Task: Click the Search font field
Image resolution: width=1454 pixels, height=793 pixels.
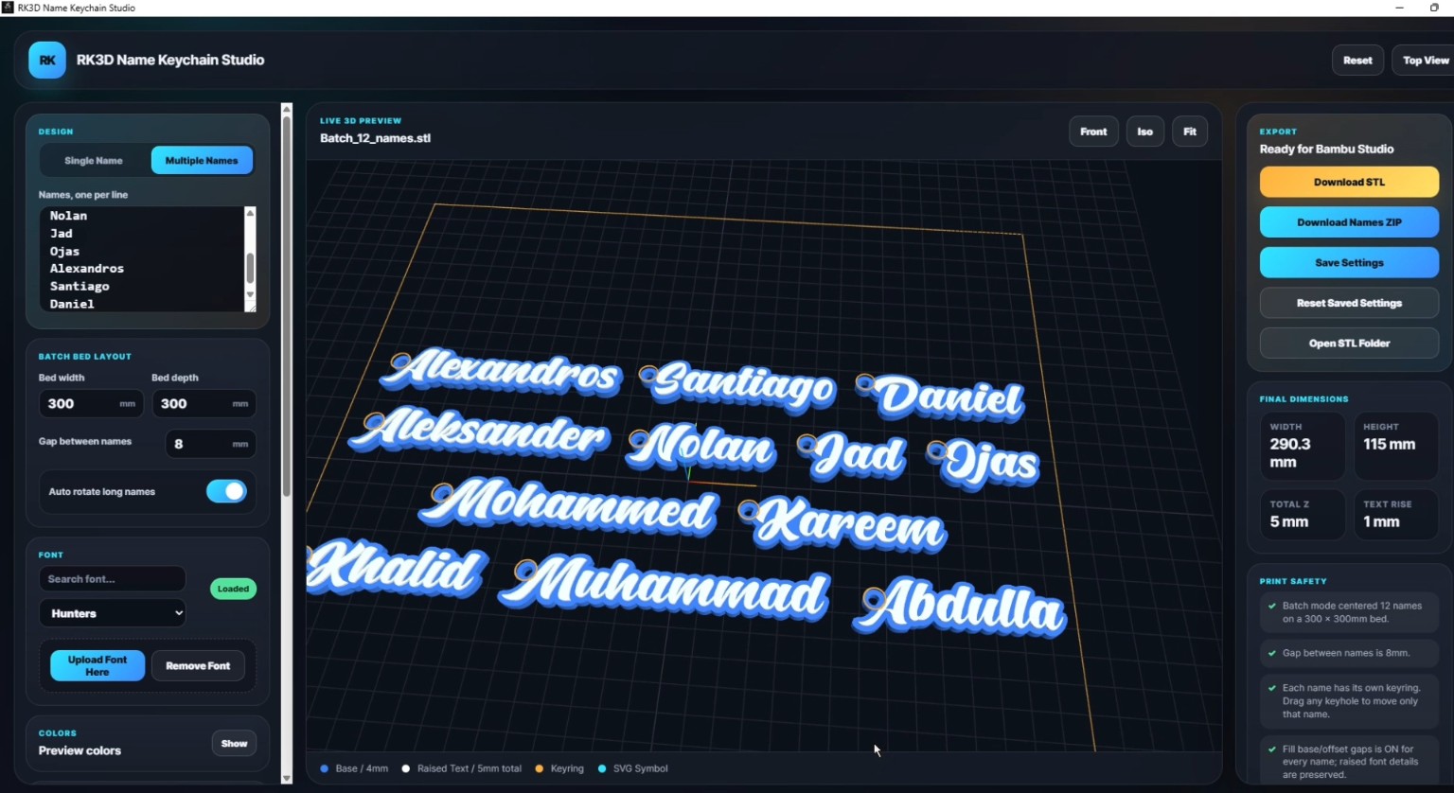Action: point(112,579)
